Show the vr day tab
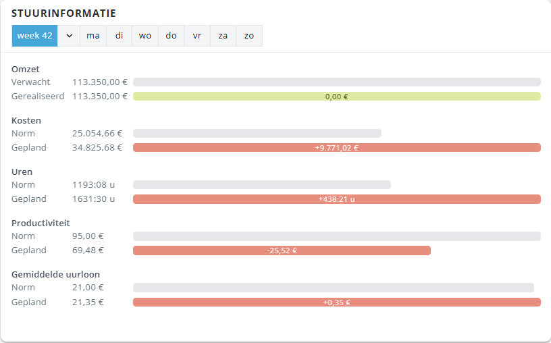 197,36
